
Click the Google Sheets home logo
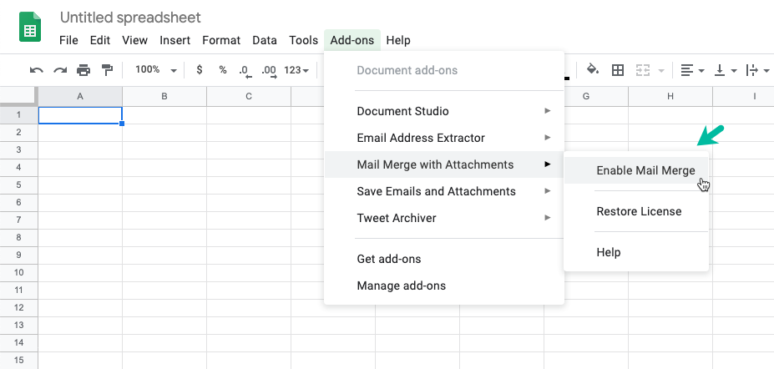point(30,28)
